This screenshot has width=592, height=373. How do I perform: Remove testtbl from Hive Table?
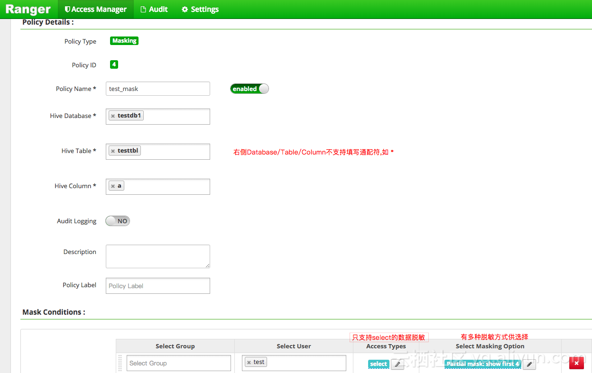(x=113, y=151)
